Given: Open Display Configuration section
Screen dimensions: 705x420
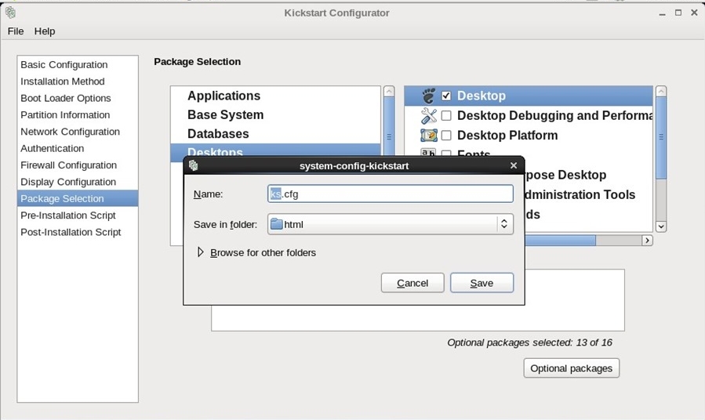Looking at the screenshot, I should 78,182.
